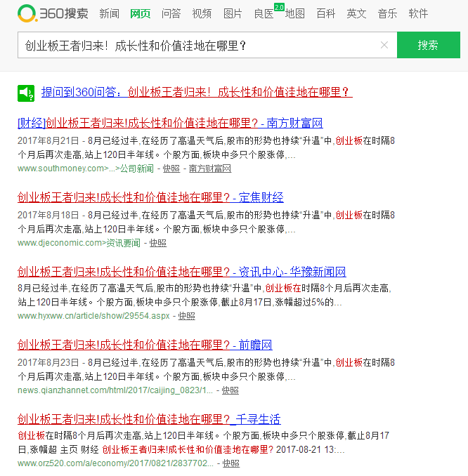This screenshot has height=476, width=468.
Task: Open the 良医 tab
Action: pyautogui.click(x=264, y=13)
